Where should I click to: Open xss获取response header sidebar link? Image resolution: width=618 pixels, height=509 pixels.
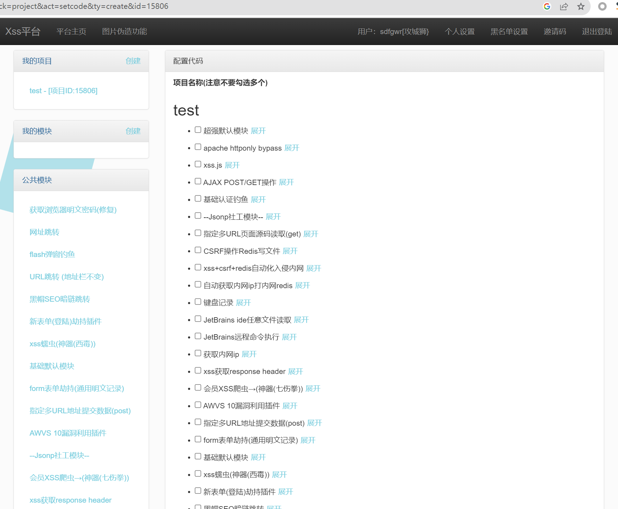tap(71, 500)
